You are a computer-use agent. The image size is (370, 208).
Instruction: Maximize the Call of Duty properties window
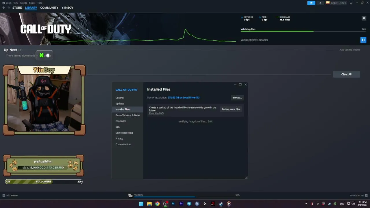pos(240,84)
